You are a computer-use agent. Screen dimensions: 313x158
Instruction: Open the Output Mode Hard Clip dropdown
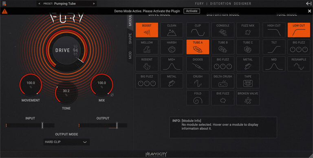(66, 142)
